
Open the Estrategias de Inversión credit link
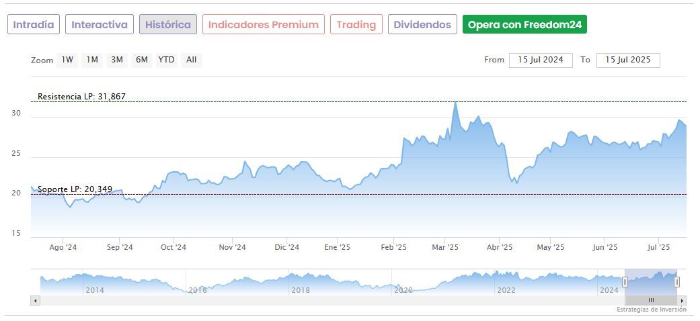coord(651,310)
